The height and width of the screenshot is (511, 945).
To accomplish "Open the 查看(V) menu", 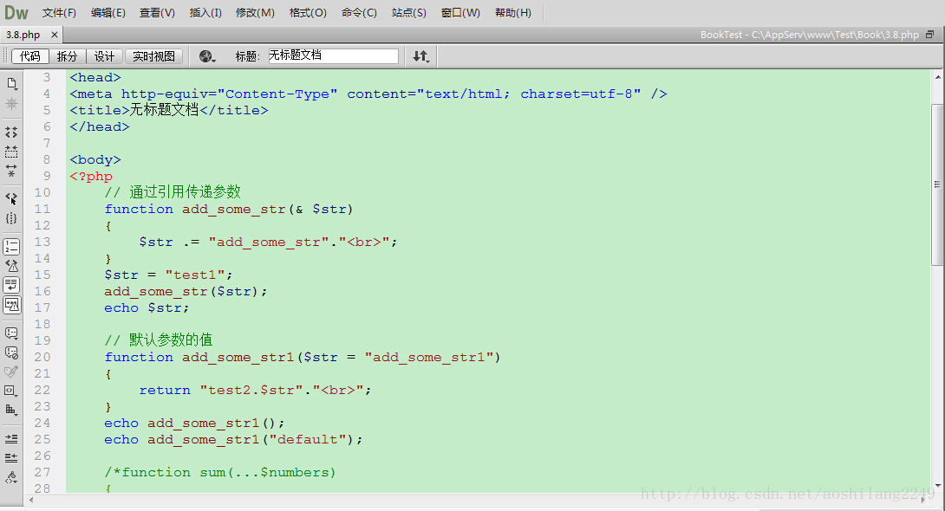I will point(157,13).
